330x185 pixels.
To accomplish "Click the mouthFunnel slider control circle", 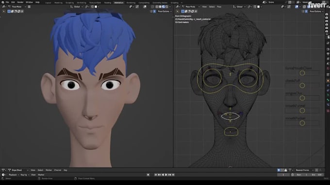I will pyautogui.click(x=302, y=111).
